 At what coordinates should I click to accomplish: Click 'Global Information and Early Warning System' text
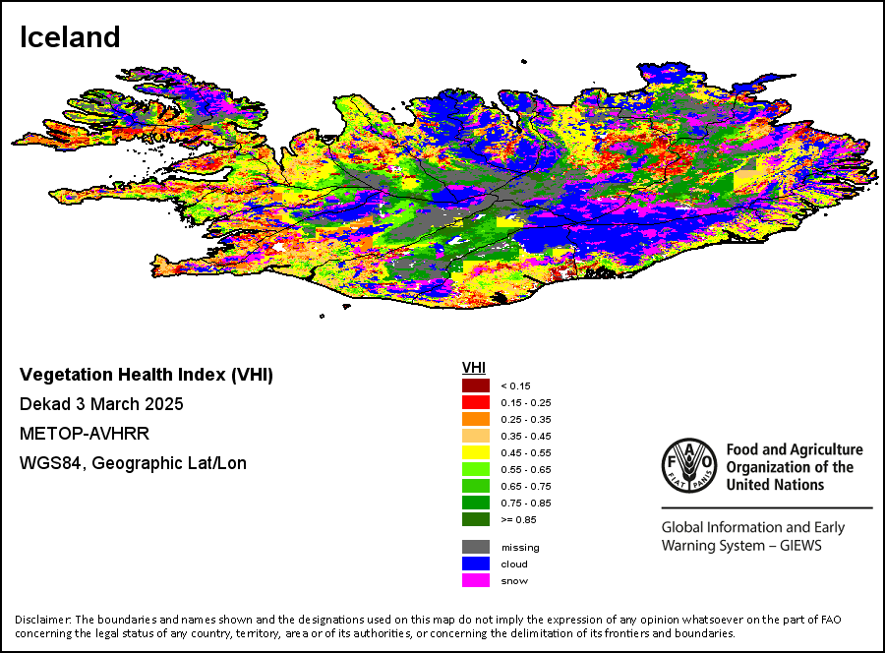[x=753, y=536]
